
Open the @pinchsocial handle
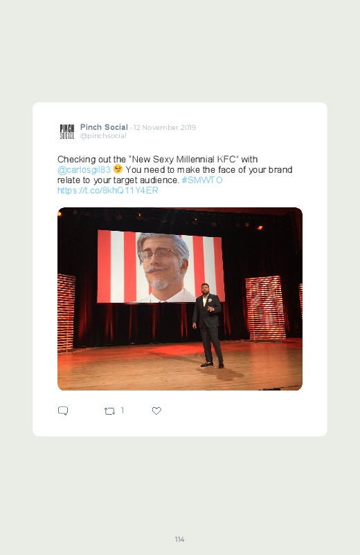coord(103,136)
